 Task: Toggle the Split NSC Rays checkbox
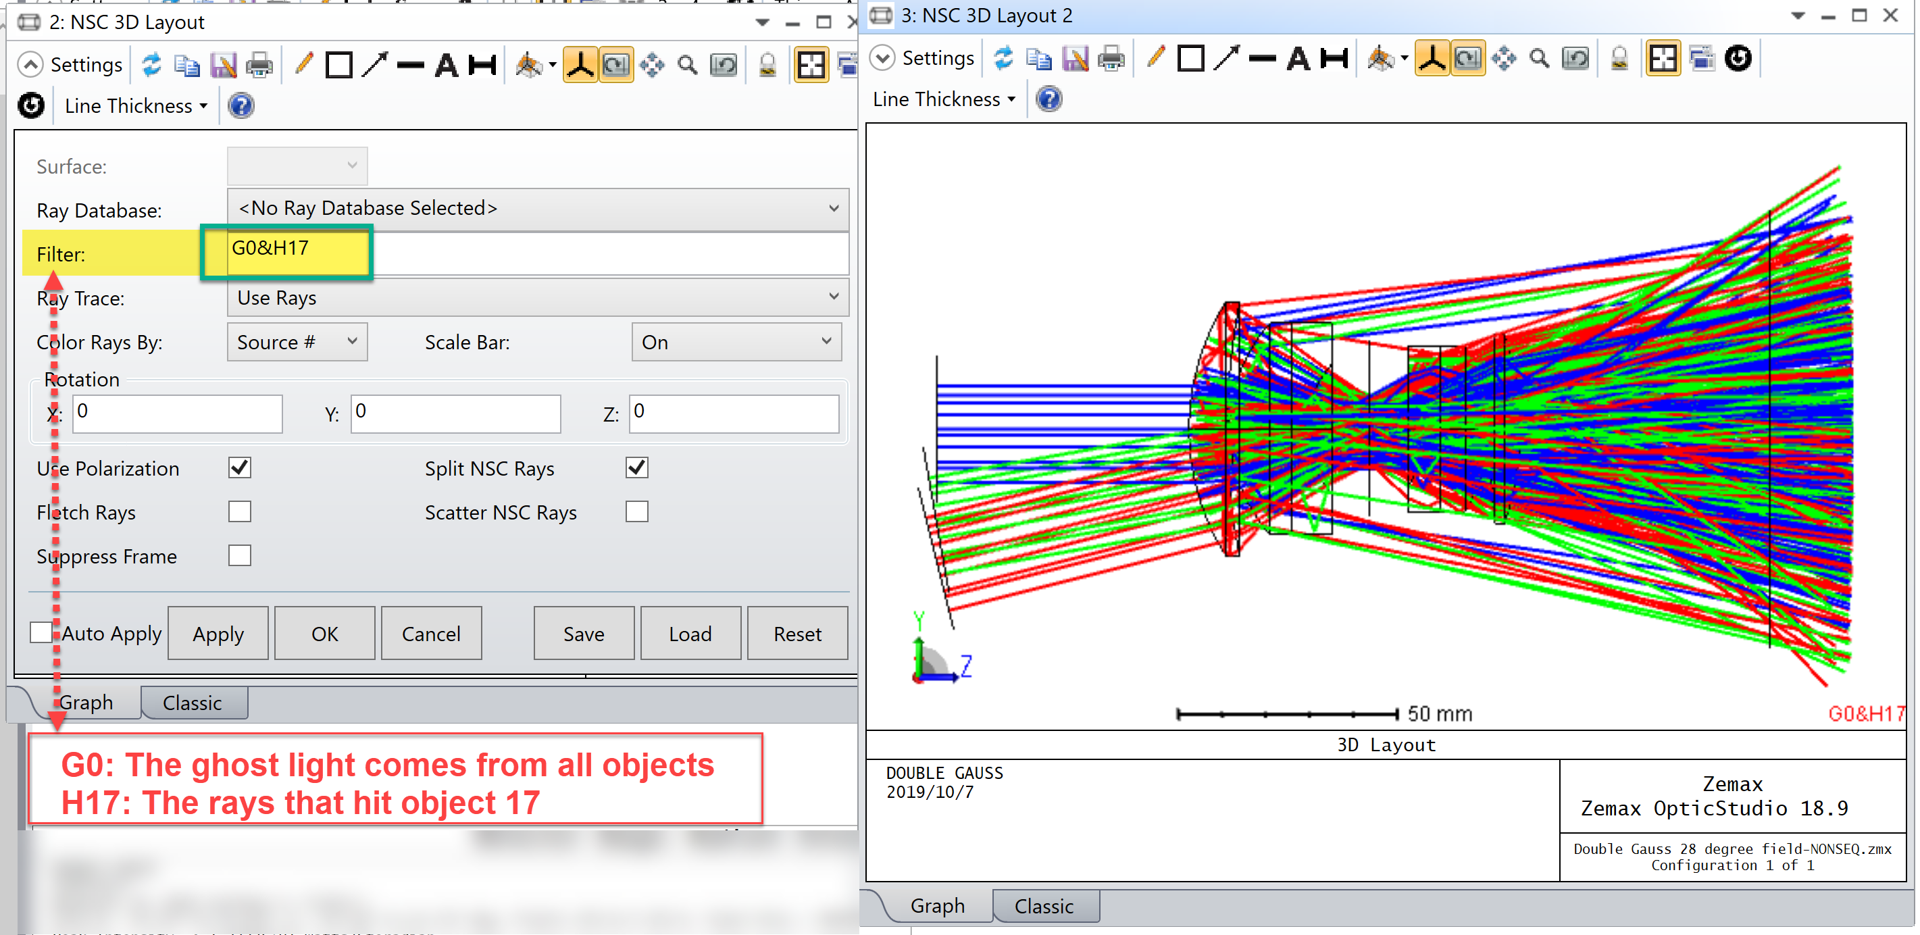click(637, 468)
